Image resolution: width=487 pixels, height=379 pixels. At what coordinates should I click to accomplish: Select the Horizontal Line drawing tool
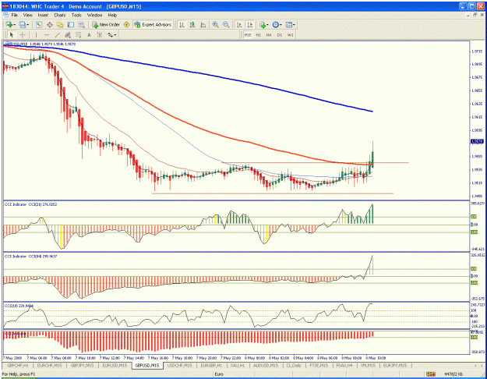pos(47,35)
